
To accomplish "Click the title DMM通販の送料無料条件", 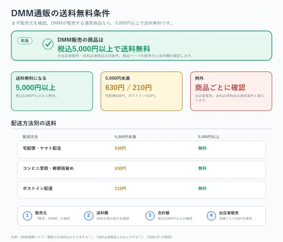I will pyautogui.click(x=61, y=13).
